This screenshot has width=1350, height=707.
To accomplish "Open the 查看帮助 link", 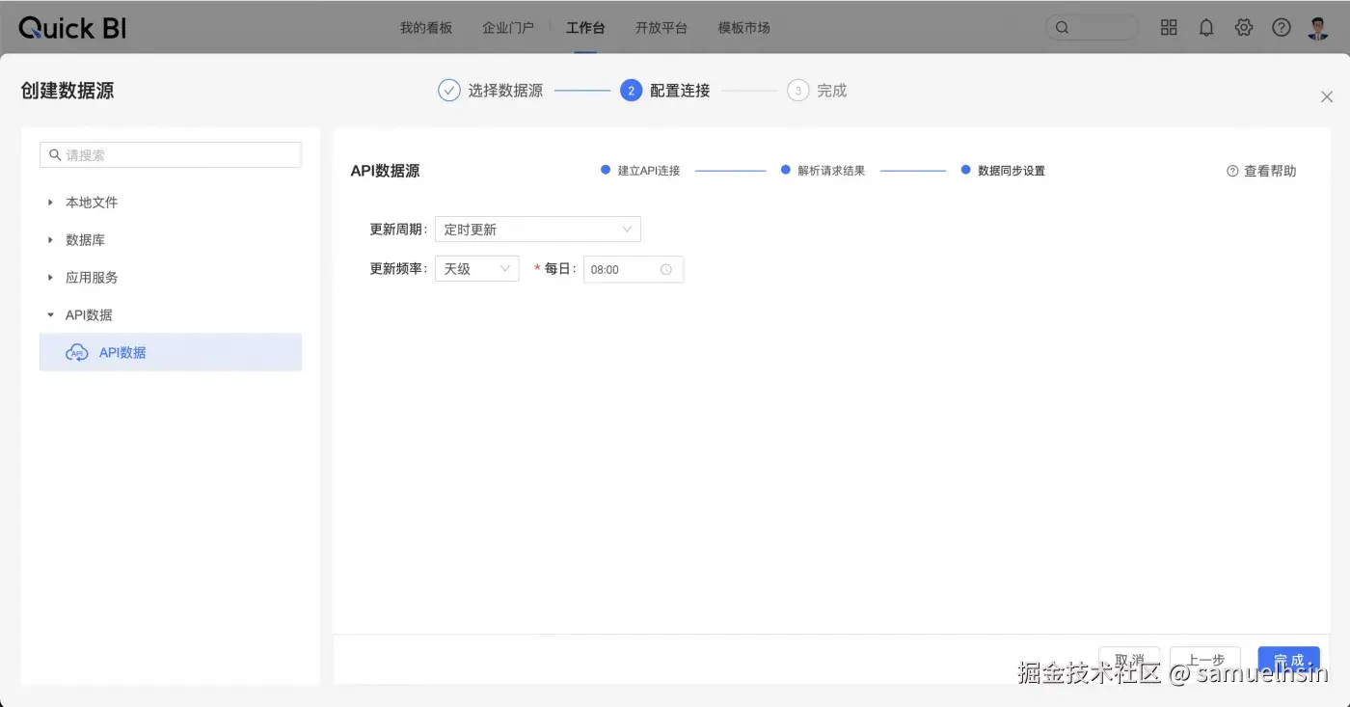I will pyautogui.click(x=1261, y=171).
